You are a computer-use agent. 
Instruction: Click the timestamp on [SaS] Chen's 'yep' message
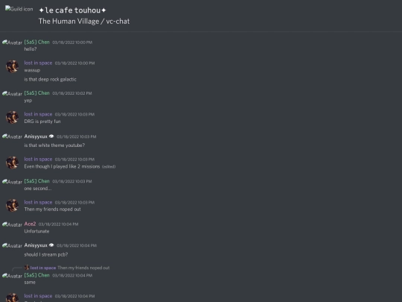click(x=72, y=93)
